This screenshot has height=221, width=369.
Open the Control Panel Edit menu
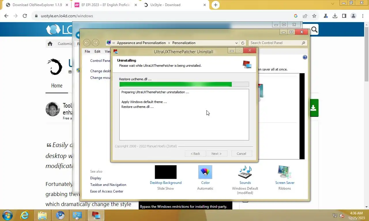coord(97,52)
